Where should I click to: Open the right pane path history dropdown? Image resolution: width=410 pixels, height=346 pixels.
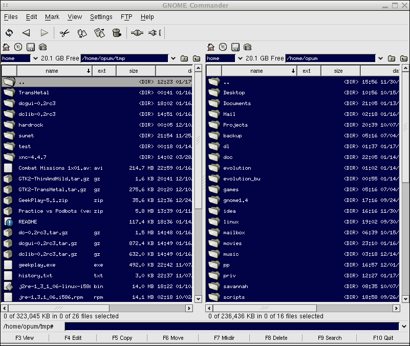click(380, 58)
